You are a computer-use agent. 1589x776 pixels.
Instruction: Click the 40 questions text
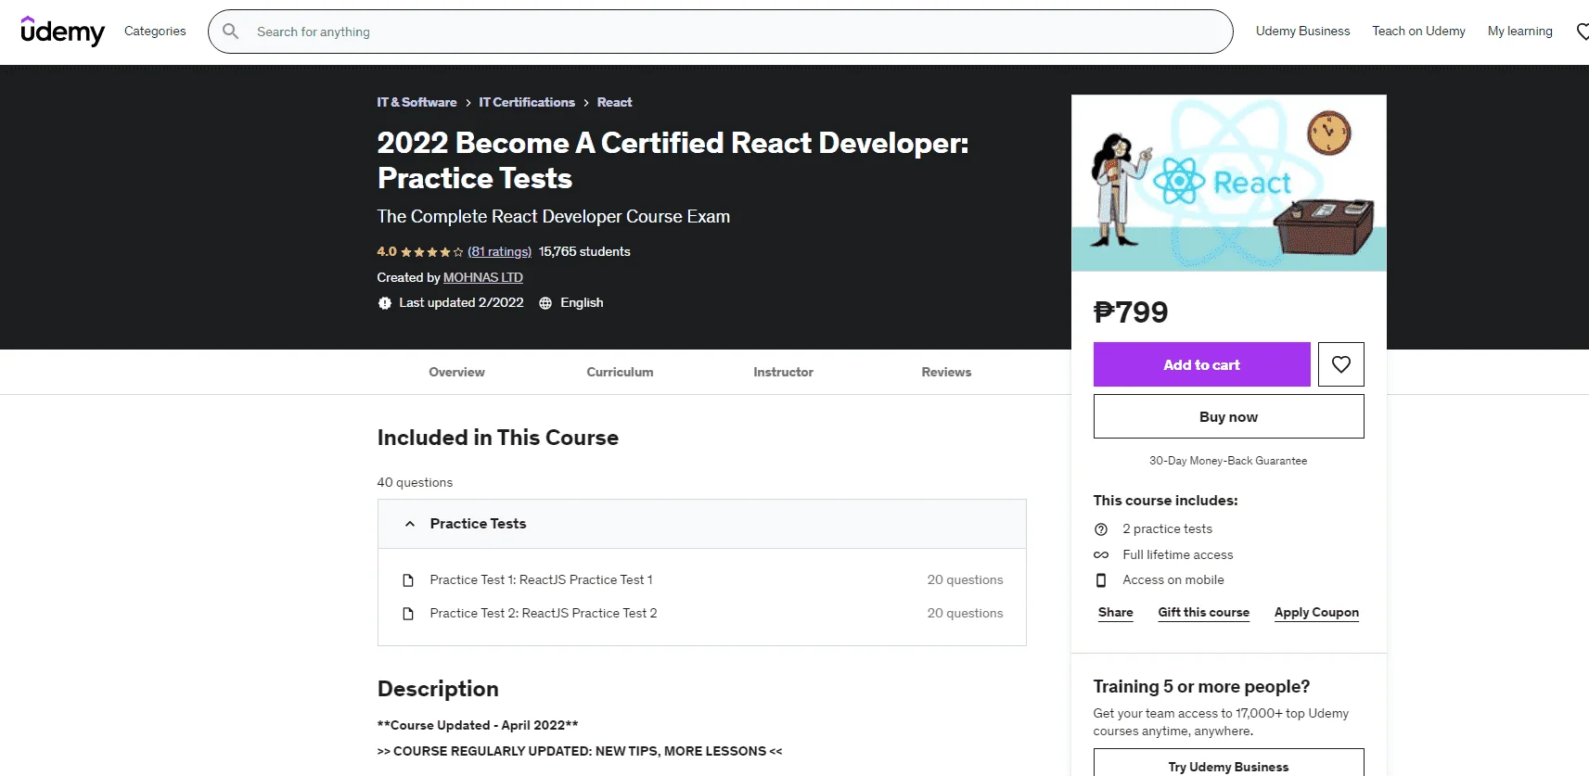415,483
